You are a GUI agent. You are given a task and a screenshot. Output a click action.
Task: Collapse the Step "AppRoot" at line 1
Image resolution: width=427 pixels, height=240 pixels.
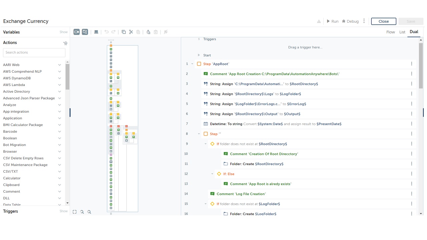pyautogui.click(x=192, y=64)
